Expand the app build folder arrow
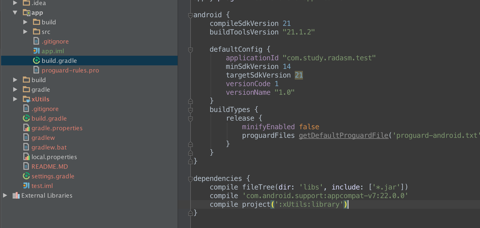Screen dimensions: 480x228 [25, 22]
